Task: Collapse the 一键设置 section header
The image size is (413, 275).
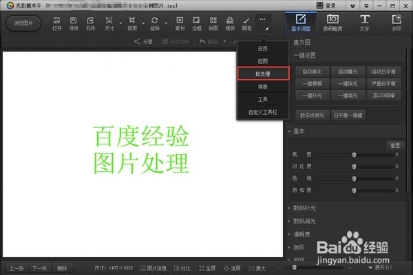Action: pyautogui.click(x=304, y=56)
